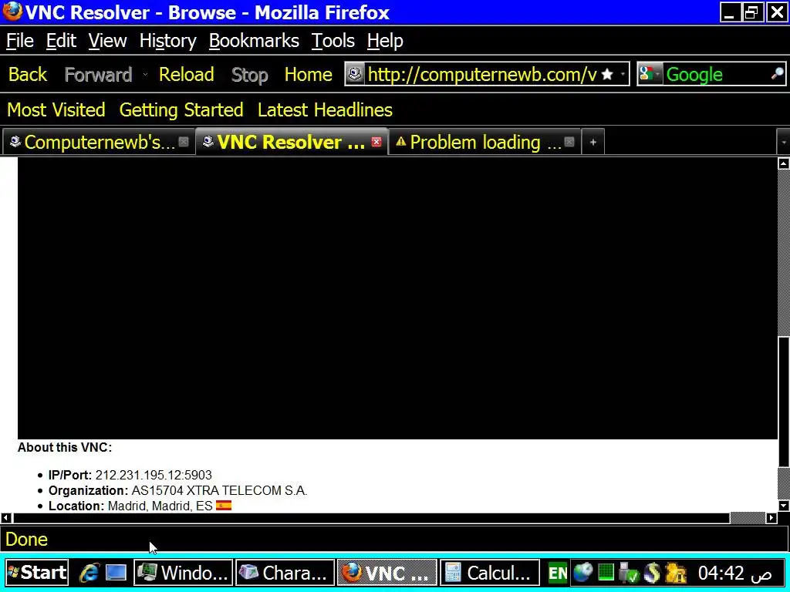Open the Getting Started bookmark
The height and width of the screenshot is (592, 790).
pyautogui.click(x=181, y=109)
